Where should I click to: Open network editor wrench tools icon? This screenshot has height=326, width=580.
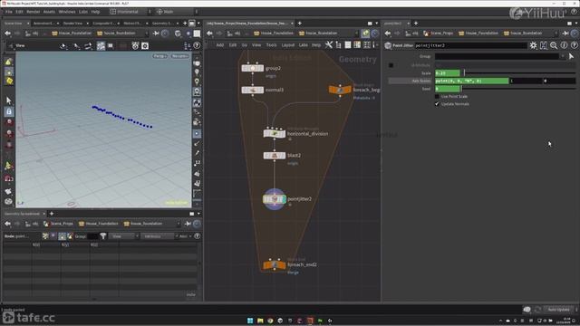[328, 45]
